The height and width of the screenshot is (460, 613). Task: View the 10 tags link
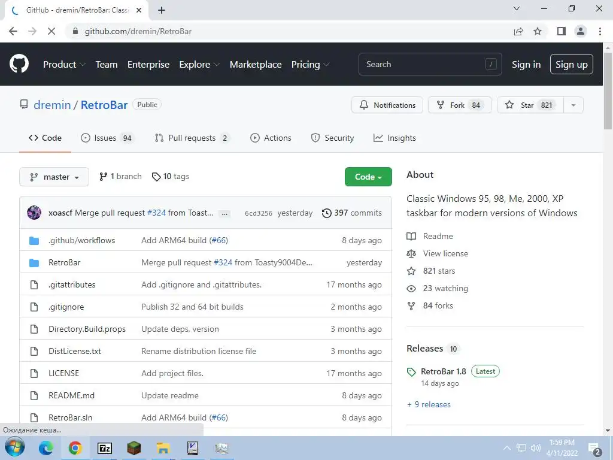(171, 177)
